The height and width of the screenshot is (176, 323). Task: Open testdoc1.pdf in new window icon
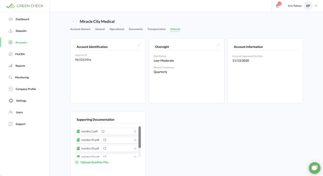[x=103, y=131]
